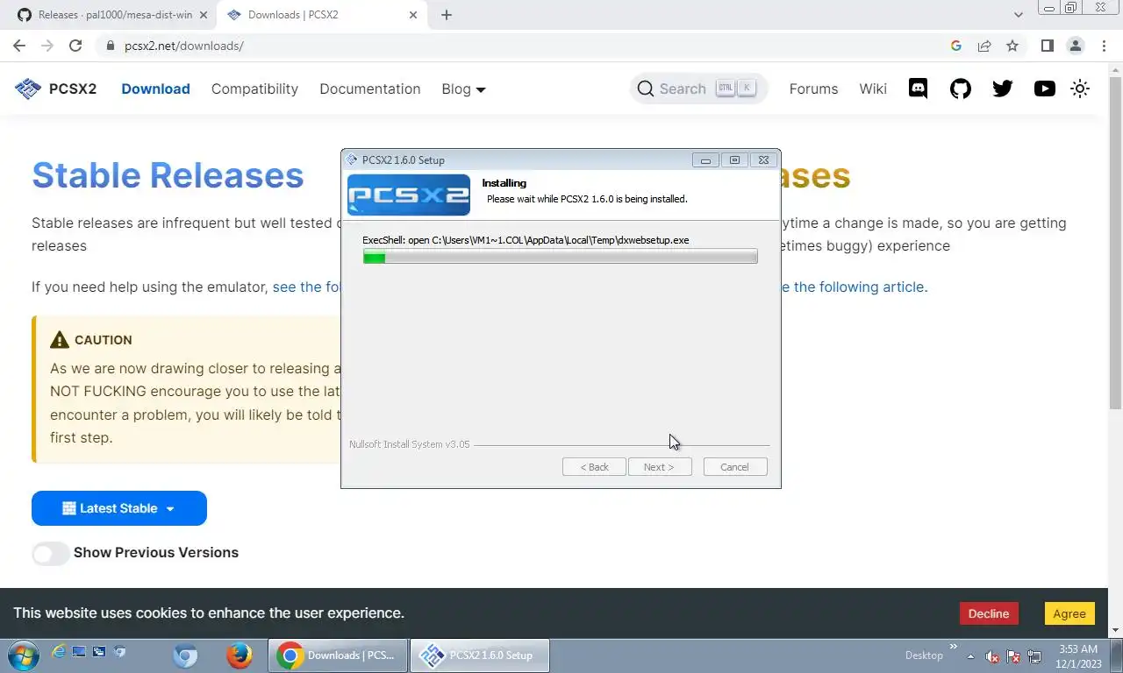Click Show Desktop quick launch icon
This screenshot has height=673, width=1123.
point(79,652)
